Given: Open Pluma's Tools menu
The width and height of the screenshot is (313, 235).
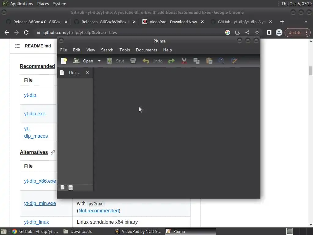Looking at the screenshot, I should tap(125, 50).
